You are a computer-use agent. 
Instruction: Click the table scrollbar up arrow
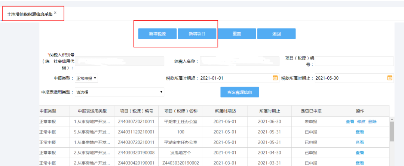(x=392, y=119)
